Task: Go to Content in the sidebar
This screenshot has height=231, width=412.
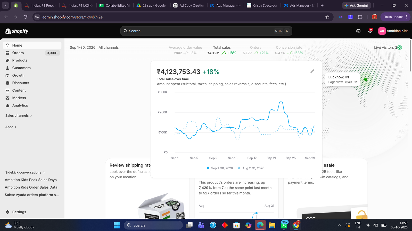Action: 19,91
